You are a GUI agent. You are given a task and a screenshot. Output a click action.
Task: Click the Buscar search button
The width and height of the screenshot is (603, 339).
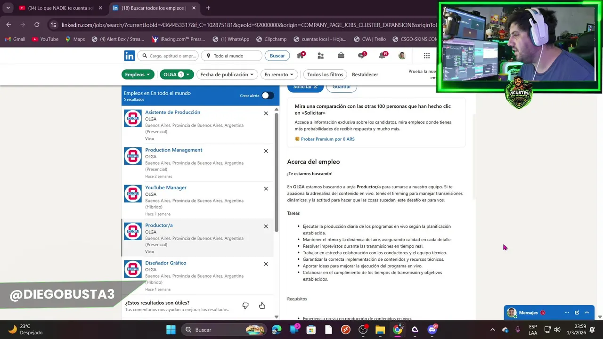(277, 56)
